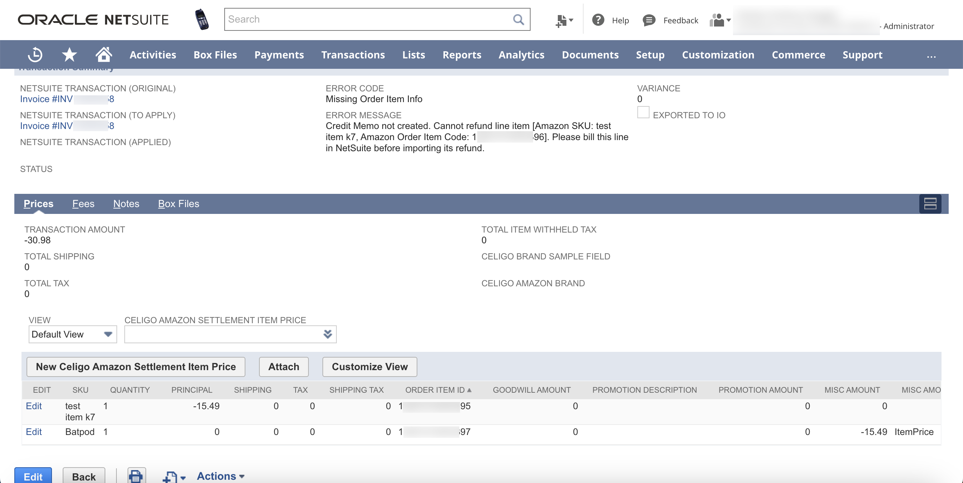Image resolution: width=963 pixels, height=483 pixels.
Task: Open the Default View dropdown
Action: [x=72, y=334]
